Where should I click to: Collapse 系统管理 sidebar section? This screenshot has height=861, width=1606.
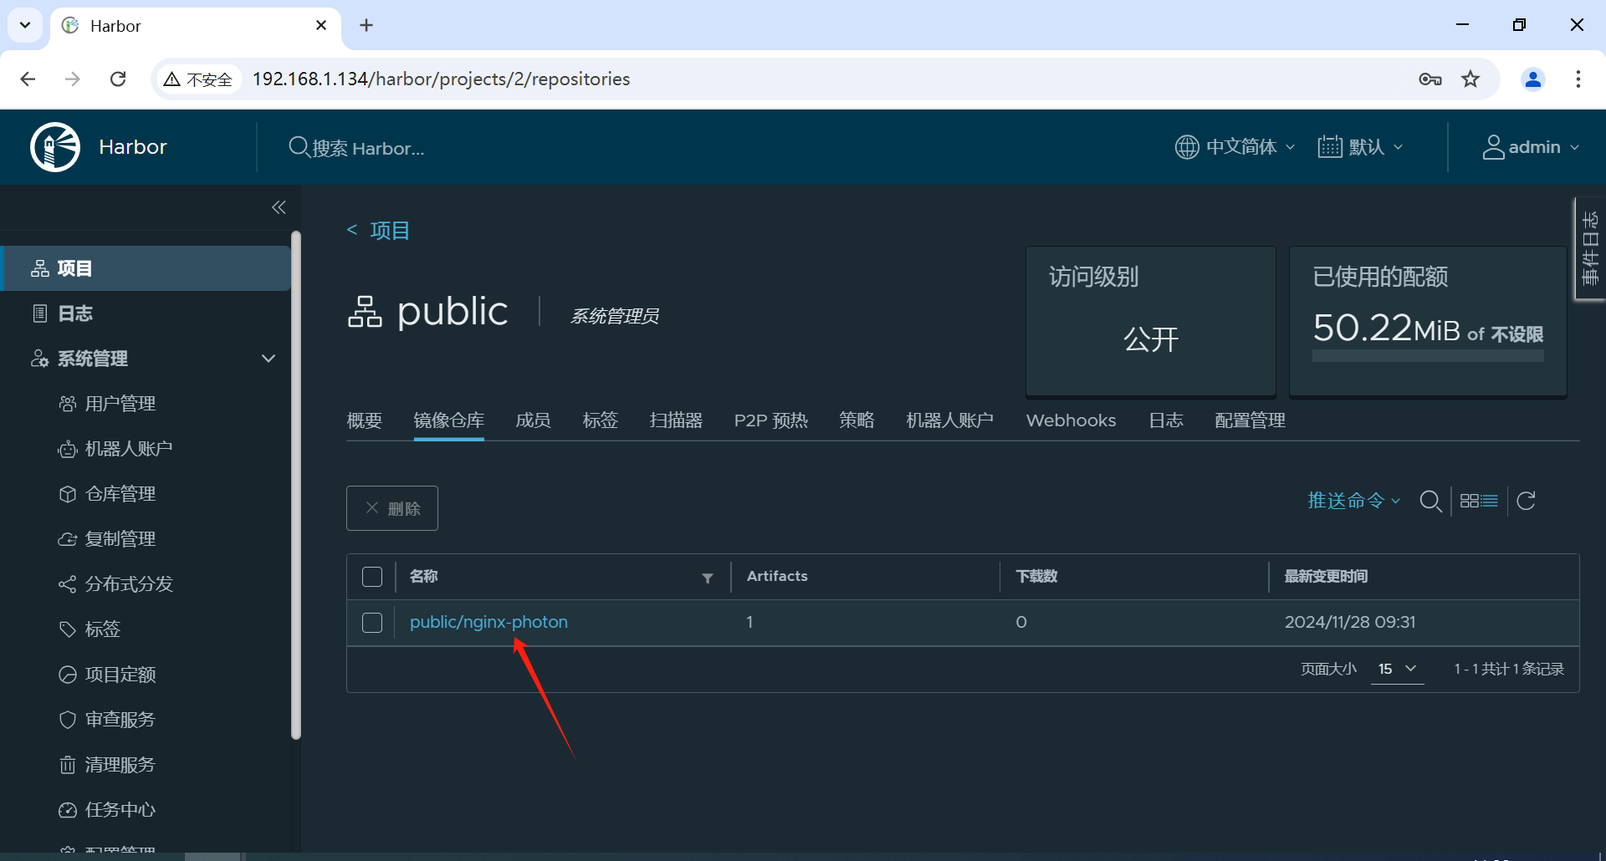[x=269, y=359]
